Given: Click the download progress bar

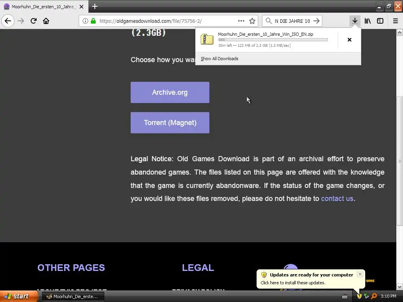Looking at the screenshot, I should pos(273,40).
